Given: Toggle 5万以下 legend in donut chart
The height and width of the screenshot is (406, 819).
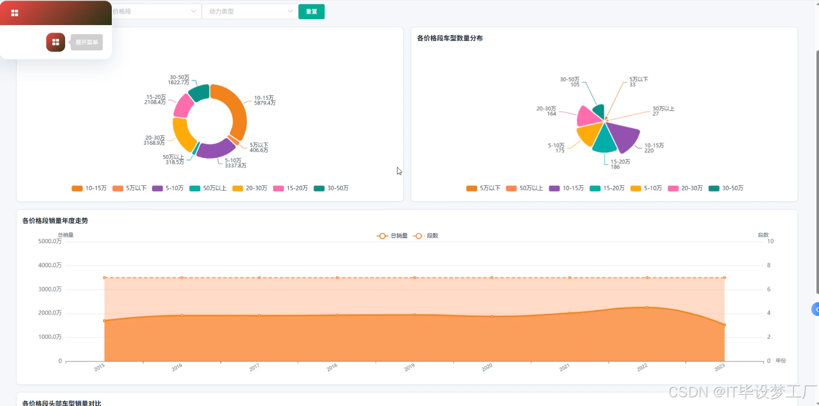Looking at the screenshot, I should 130,188.
